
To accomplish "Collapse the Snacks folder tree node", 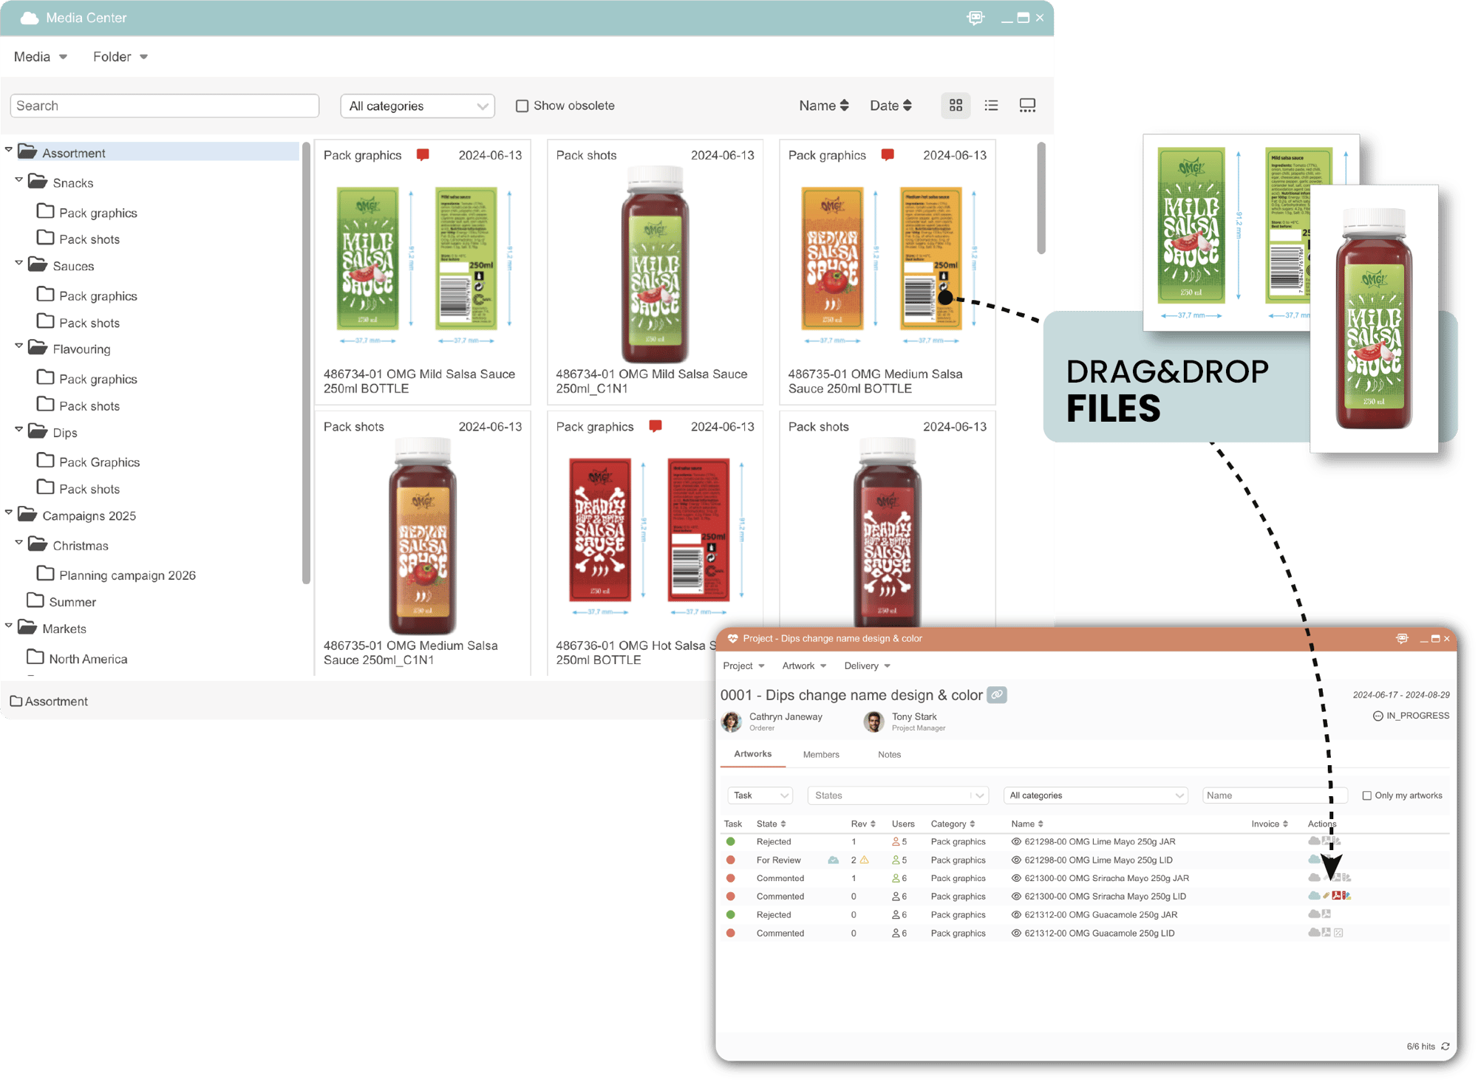I will point(18,179).
